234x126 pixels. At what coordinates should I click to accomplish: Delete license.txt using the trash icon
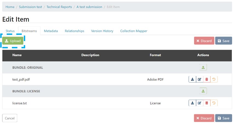click(x=207, y=103)
